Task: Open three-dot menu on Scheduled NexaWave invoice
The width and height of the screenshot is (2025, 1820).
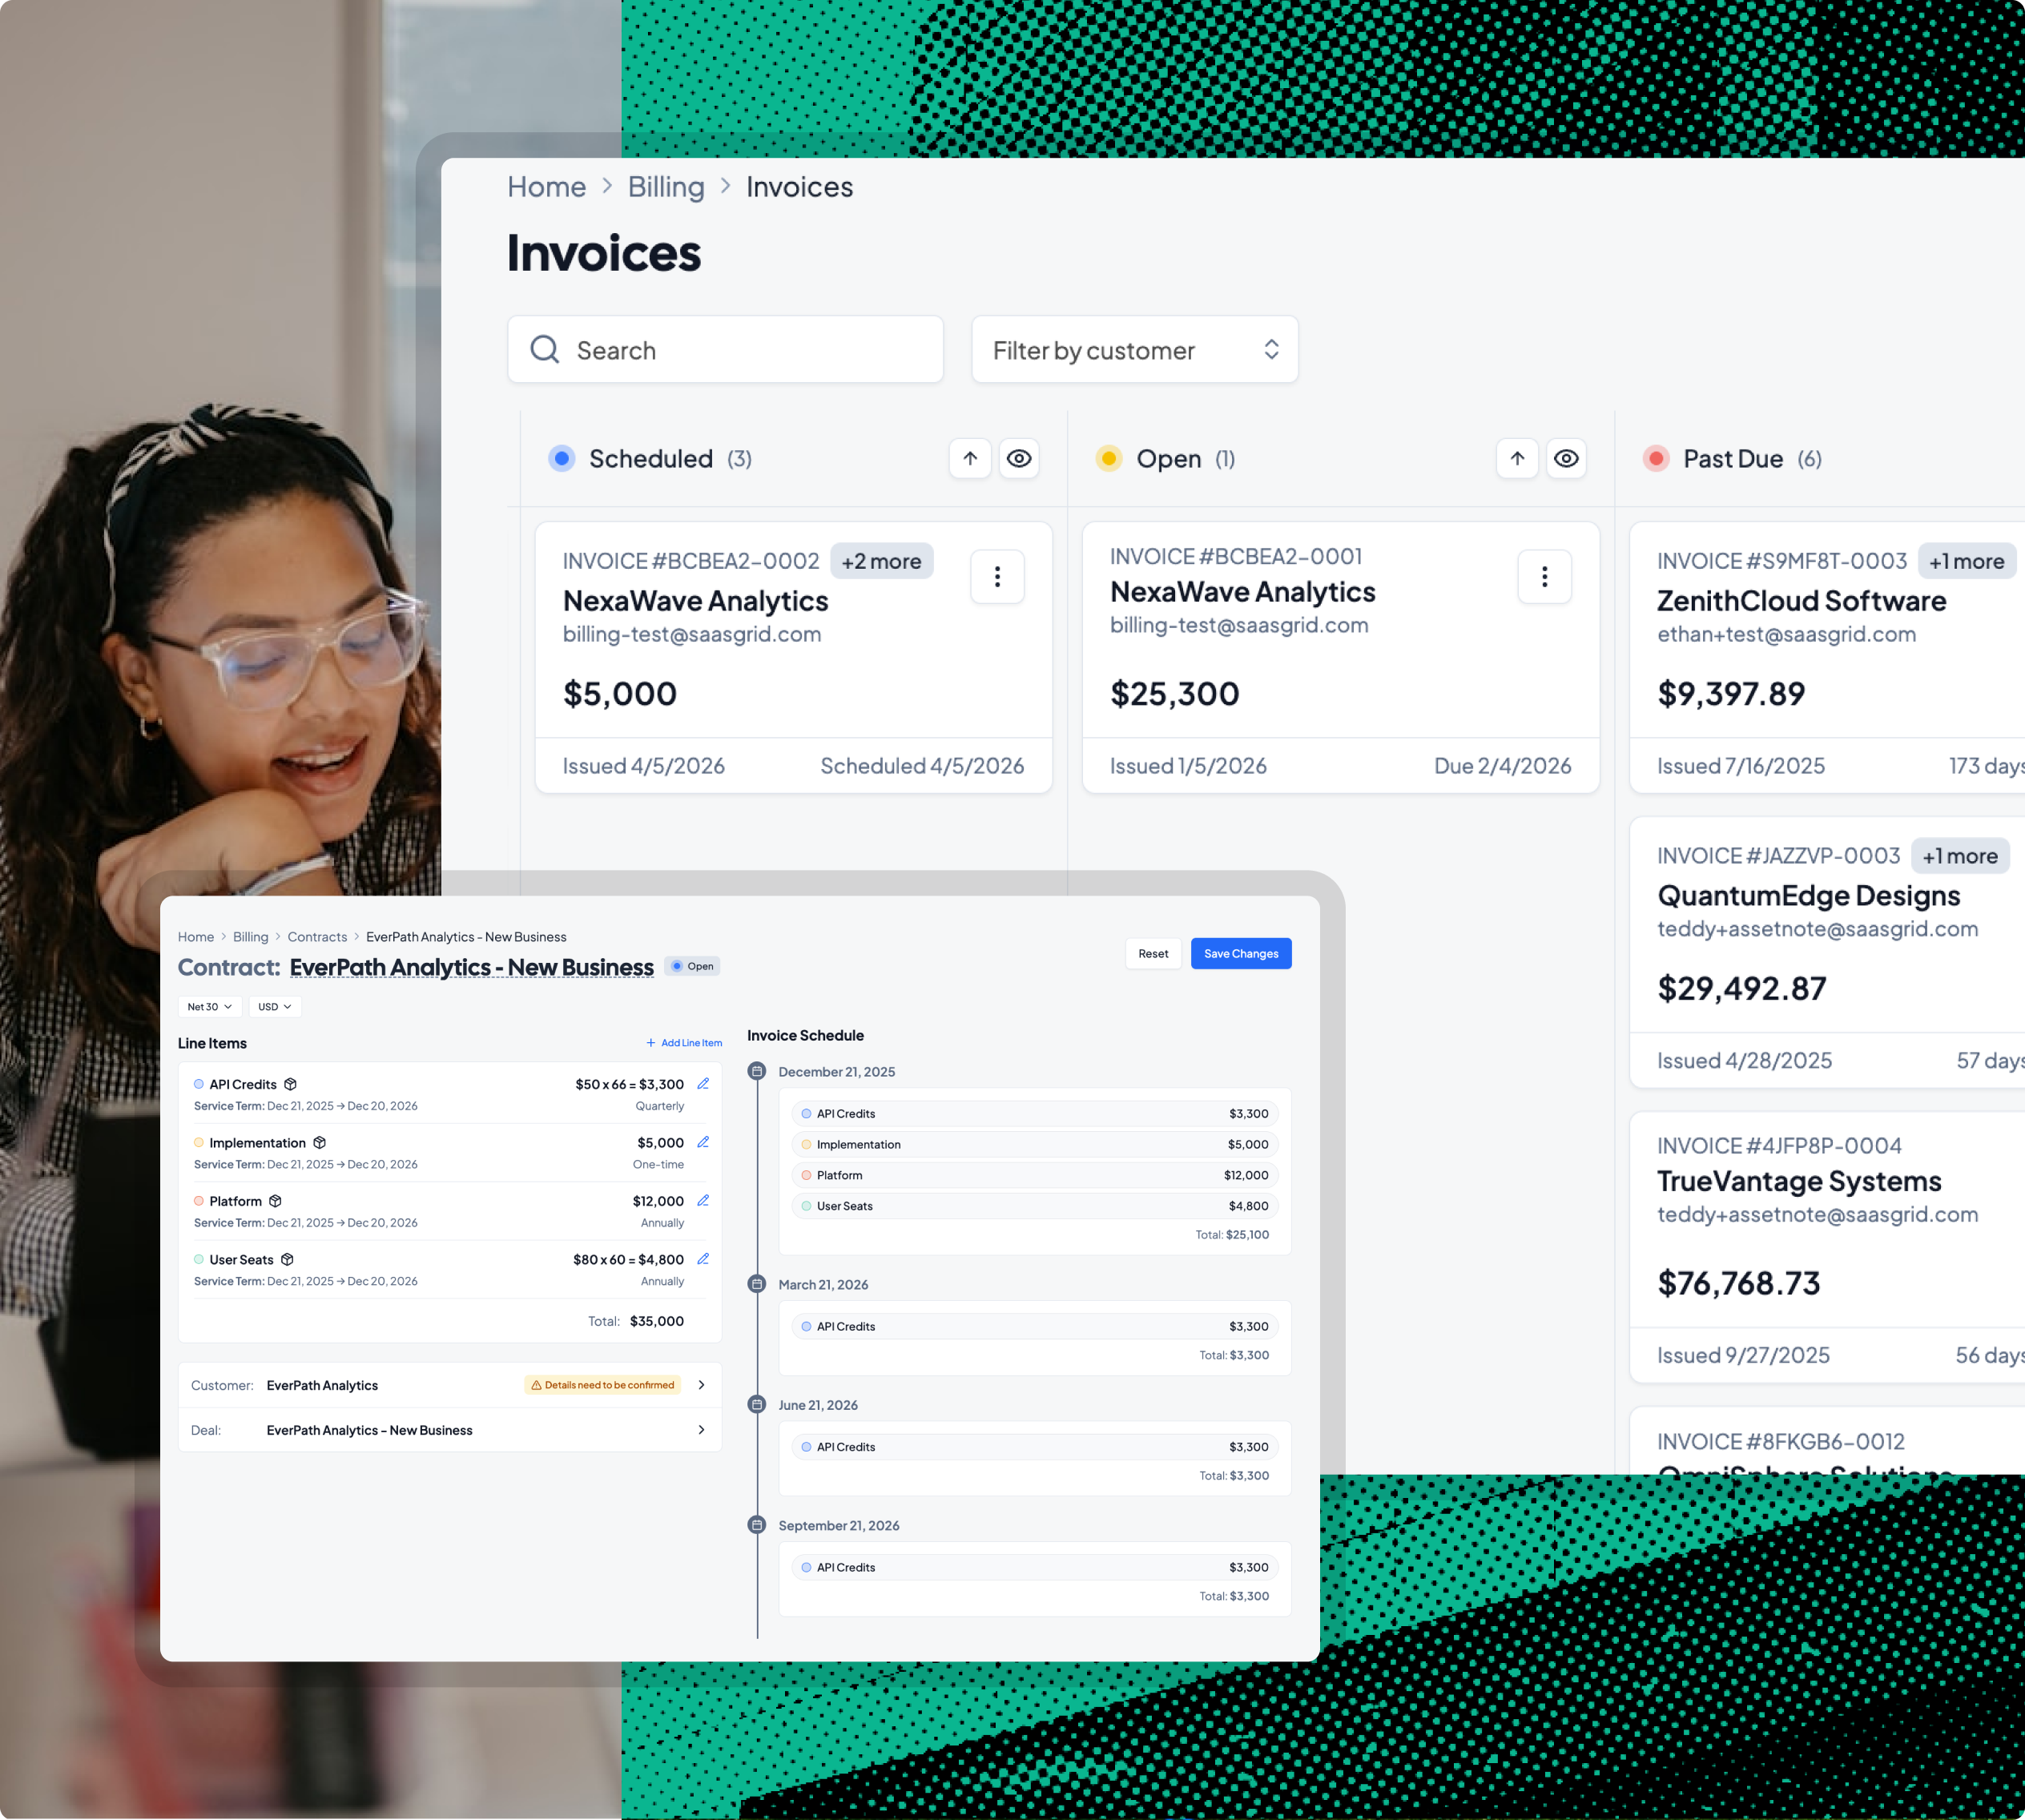Action: (997, 577)
